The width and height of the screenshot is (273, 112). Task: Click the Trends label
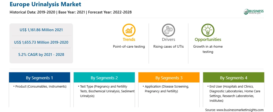tap(129, 39)
